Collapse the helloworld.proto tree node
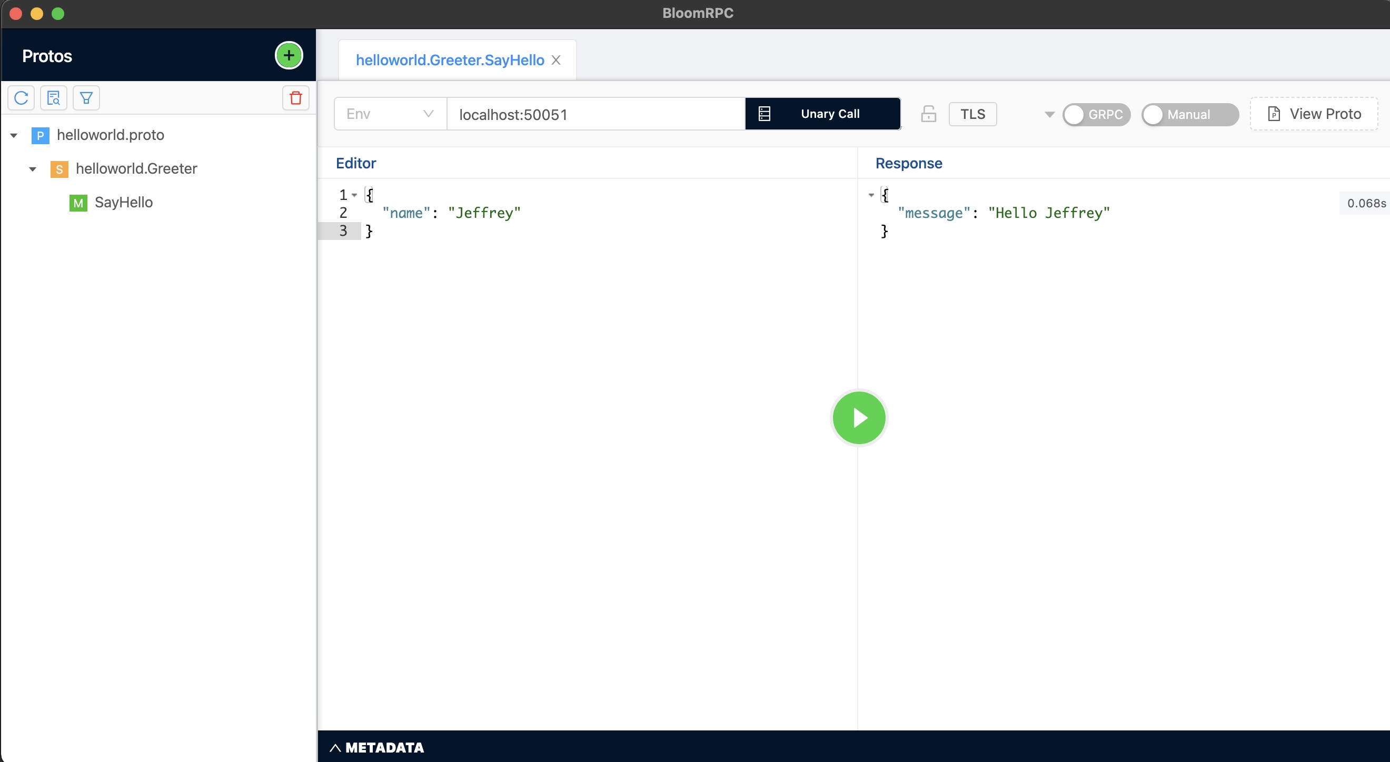1390x762 pixels. (14, 135)
